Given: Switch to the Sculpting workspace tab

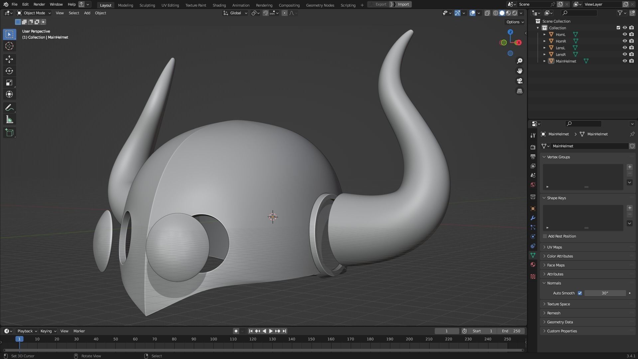Looking at the screenshot, I should coord(147,5).
